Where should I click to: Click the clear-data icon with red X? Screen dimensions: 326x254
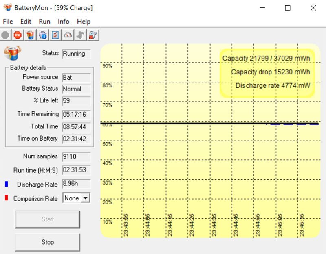(x=93, y=35)
